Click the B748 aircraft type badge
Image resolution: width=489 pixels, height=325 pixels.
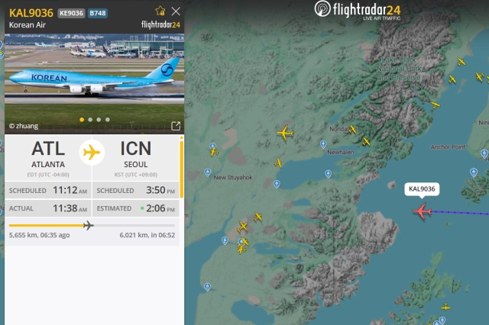(x=98, y=13)
